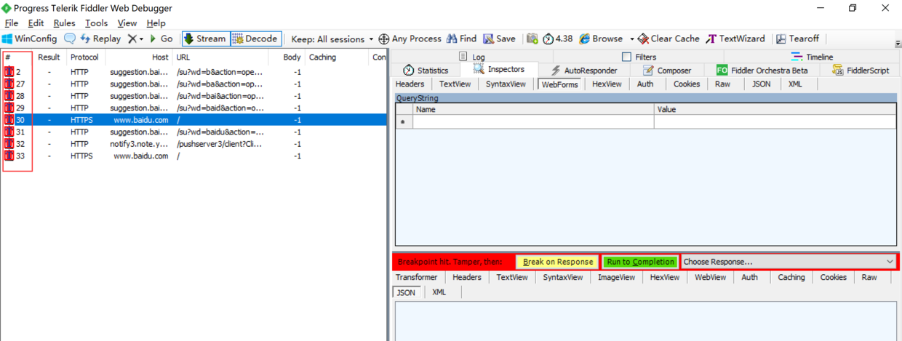Open the Rules menu

click(x=64, y=23)
